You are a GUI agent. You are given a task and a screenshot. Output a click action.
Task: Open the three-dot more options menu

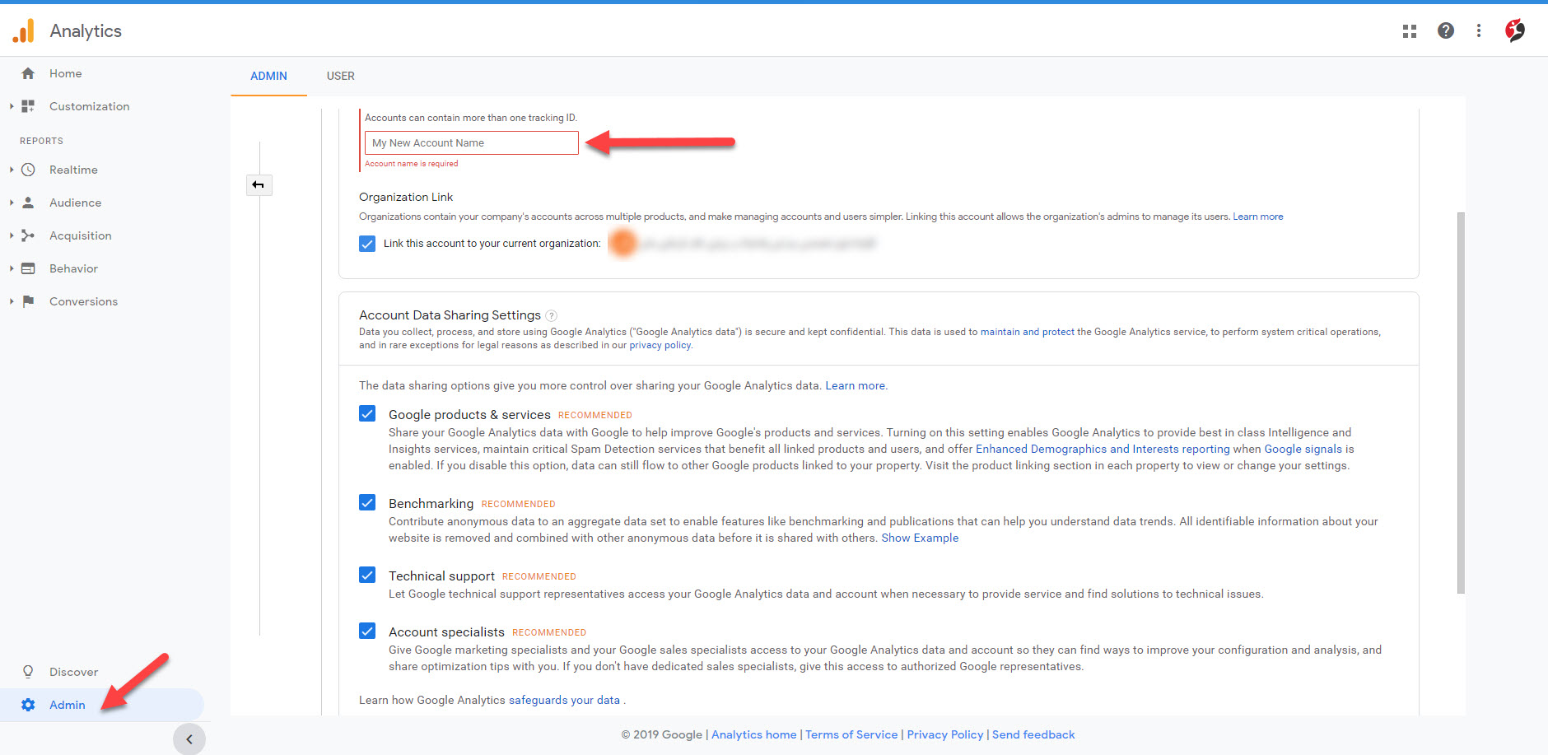pos(1479,31)
